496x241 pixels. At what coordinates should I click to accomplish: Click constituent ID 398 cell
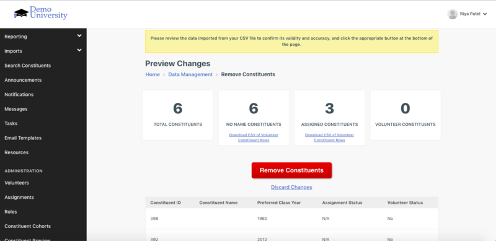tap(154, 219)
